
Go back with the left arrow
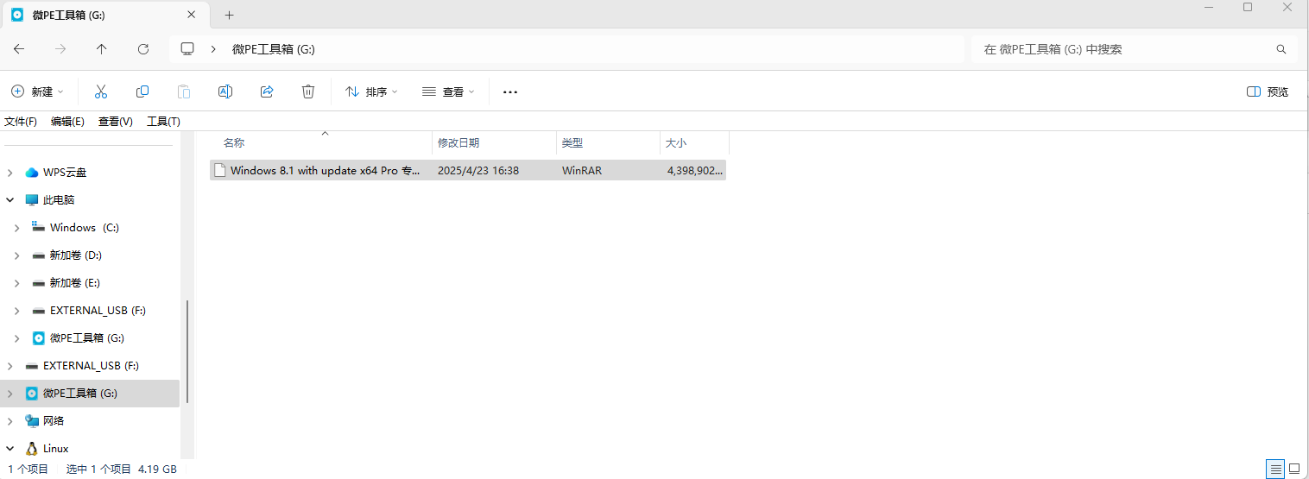pos(19,49)
